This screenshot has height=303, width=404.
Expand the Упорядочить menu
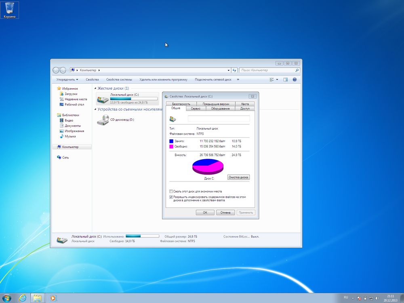tap(67, 79)
